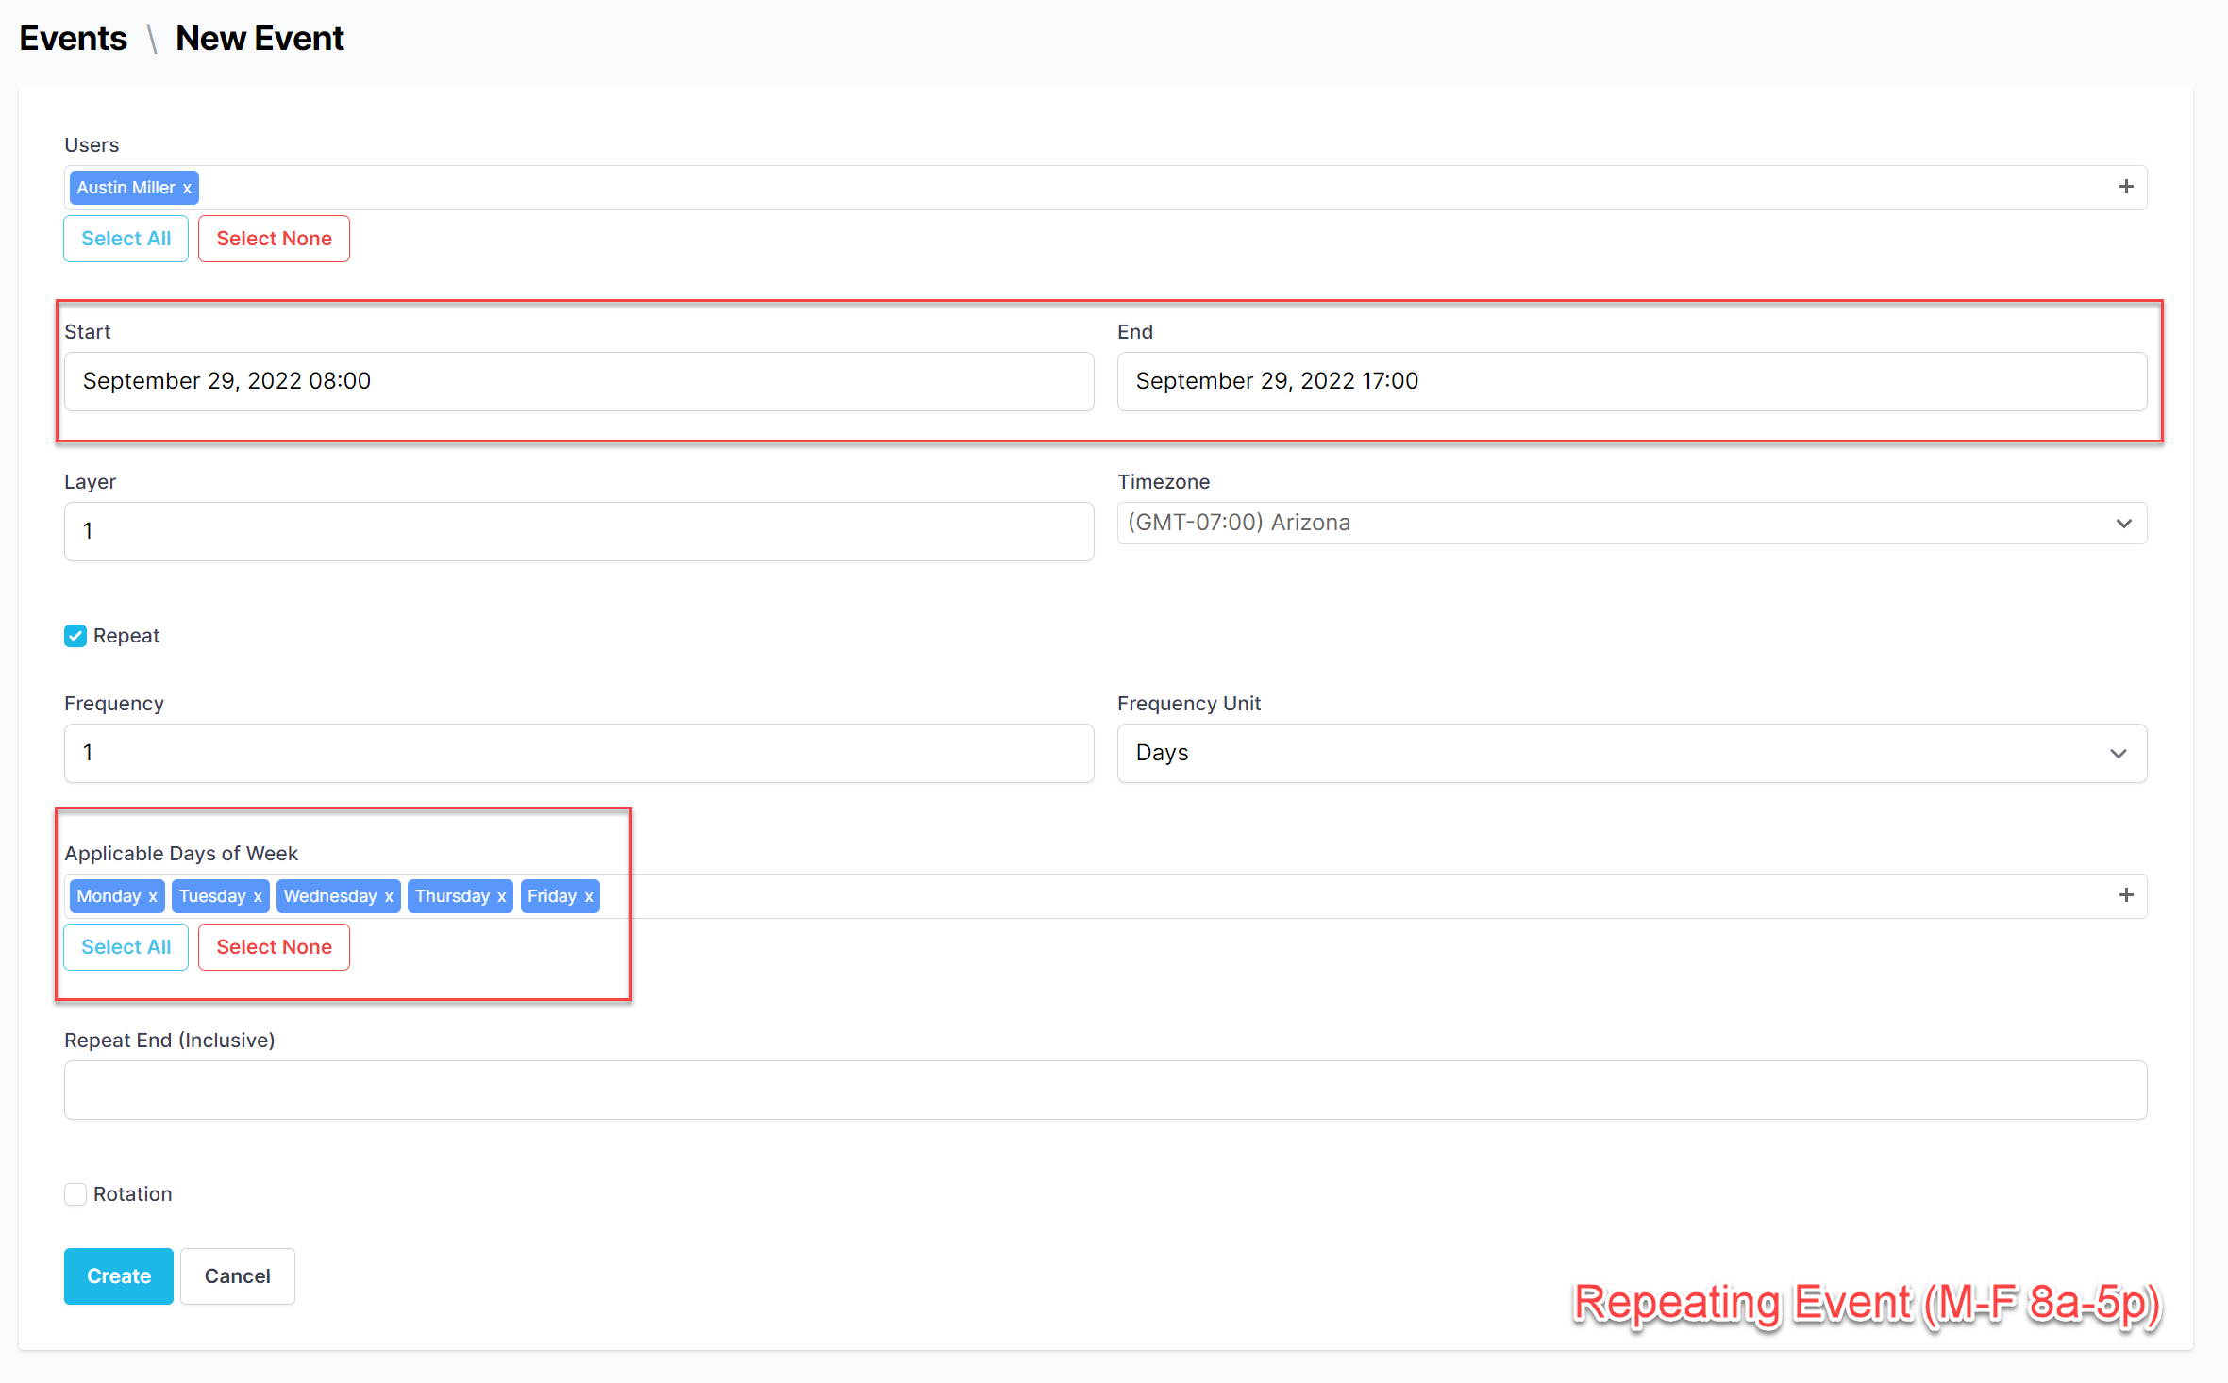Remove Wednesday from days of week

[x=389, y=896]
